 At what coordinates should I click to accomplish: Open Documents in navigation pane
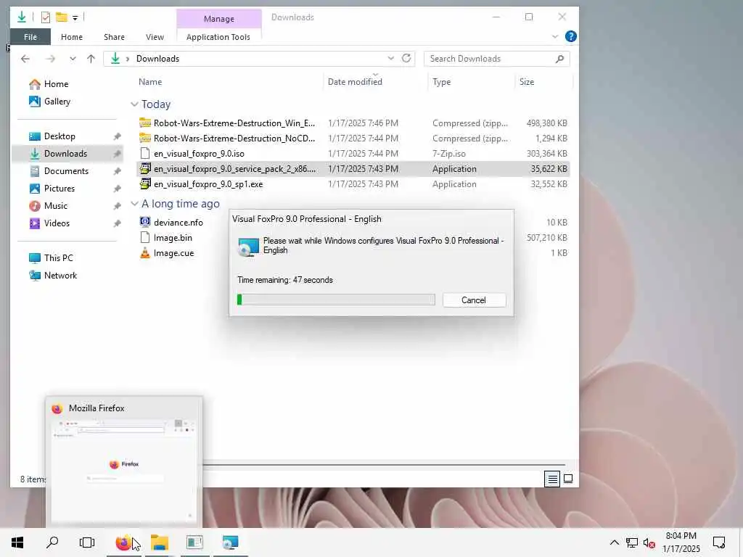[66, 171]
